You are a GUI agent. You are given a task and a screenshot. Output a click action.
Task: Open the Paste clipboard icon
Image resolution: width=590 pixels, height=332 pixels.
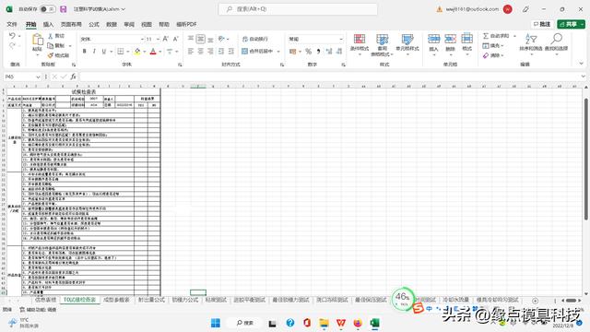[37, 40]
